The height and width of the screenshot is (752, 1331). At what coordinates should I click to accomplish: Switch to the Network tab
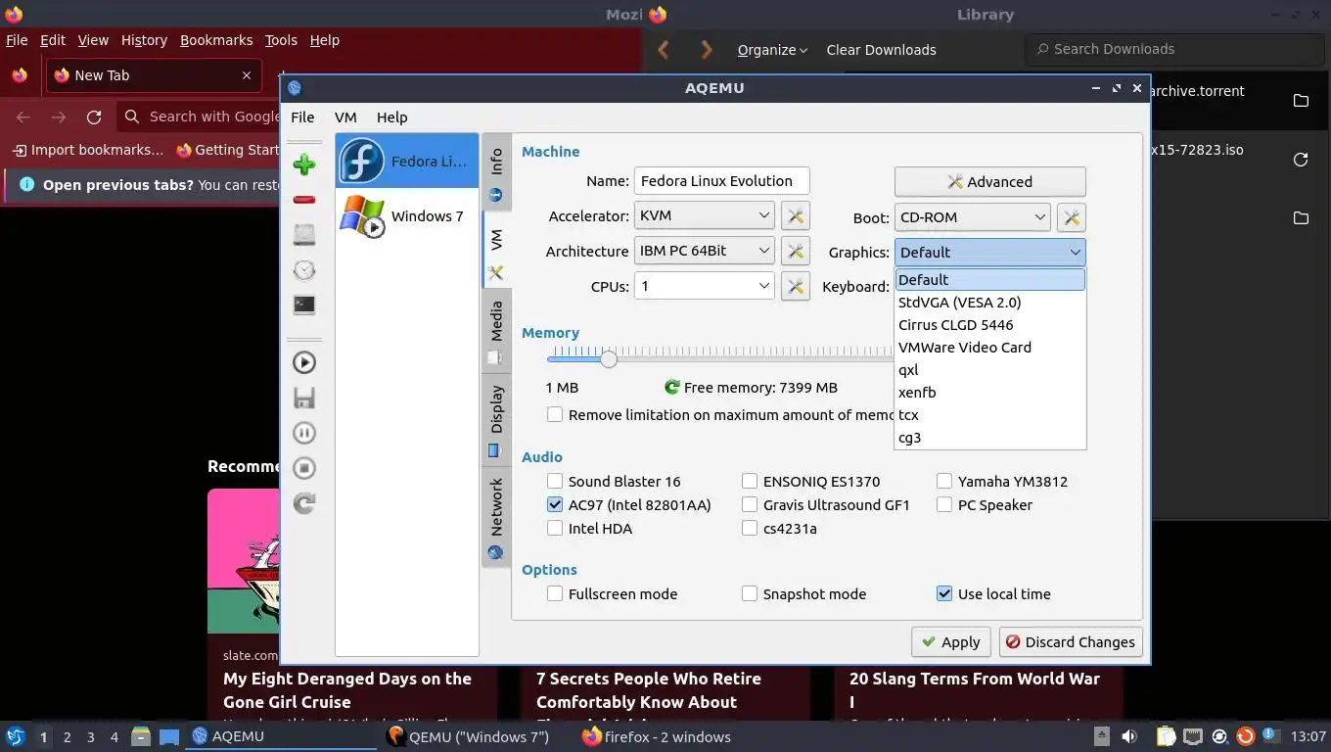point(496,518)
